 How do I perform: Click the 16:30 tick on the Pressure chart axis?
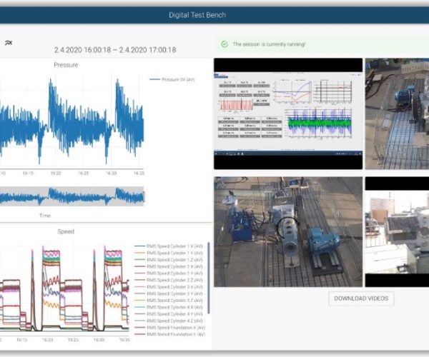pyautogui.click(x=111, y=174)
